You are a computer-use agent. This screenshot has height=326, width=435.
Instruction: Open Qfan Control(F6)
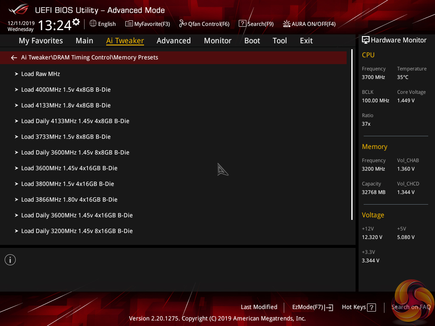(204, 24)
